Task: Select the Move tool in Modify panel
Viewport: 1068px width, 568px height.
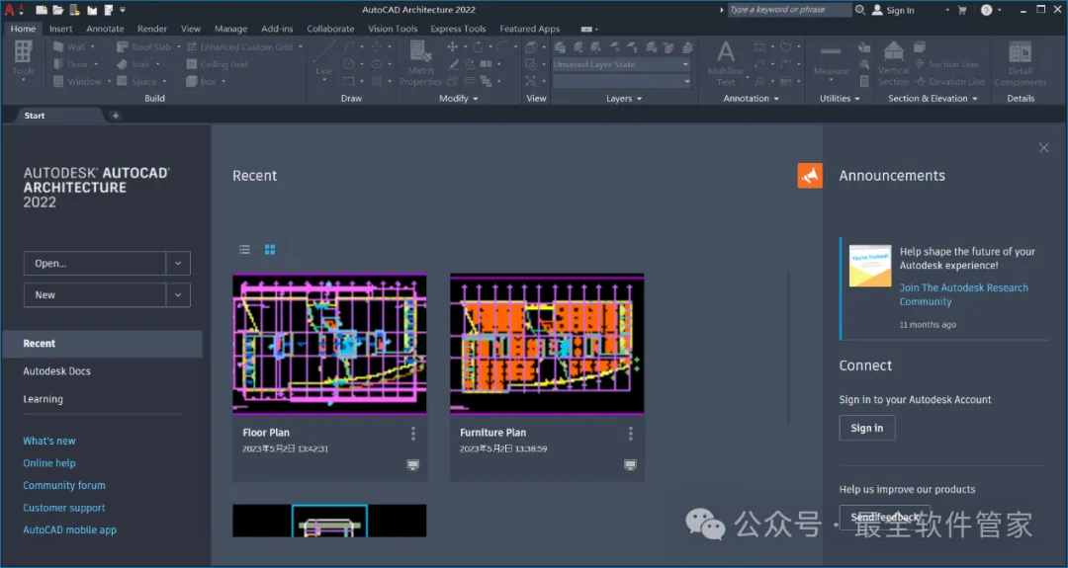Action: coord(452,47)
